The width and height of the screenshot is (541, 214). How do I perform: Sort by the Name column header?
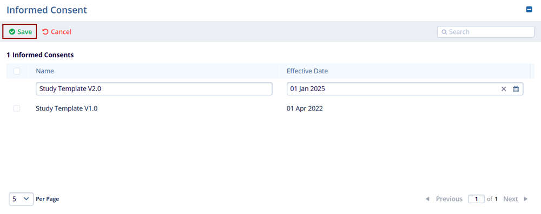click(45, 71)
